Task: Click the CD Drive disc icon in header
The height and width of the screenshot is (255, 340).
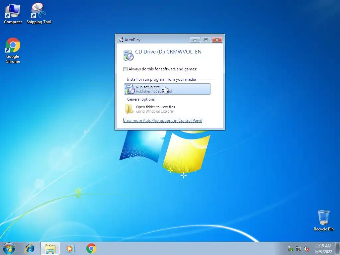Action: point(128,55)
